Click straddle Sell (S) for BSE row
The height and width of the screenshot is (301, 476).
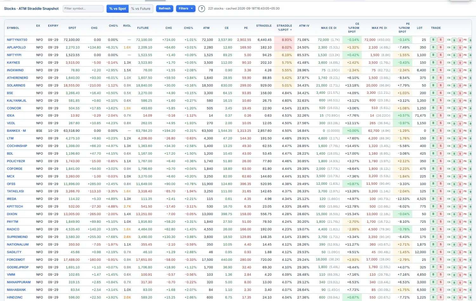440,93
